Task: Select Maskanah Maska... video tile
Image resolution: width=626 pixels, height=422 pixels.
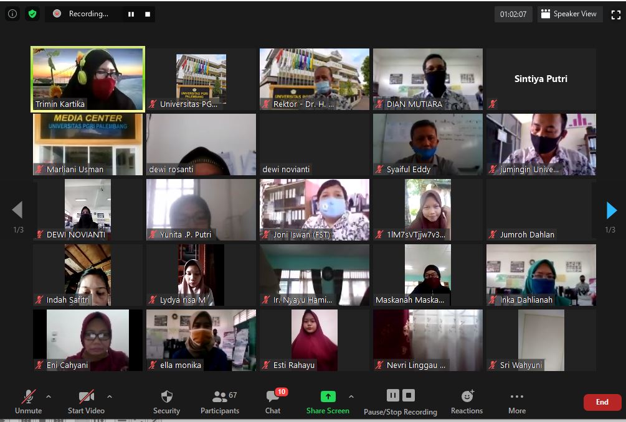Action: [428, 275]
